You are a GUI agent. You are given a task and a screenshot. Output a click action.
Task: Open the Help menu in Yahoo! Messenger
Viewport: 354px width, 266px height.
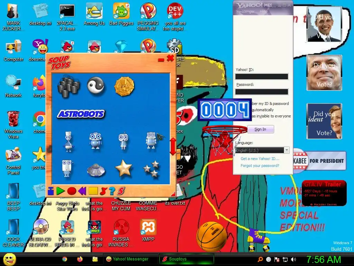[x=263, y=11]
